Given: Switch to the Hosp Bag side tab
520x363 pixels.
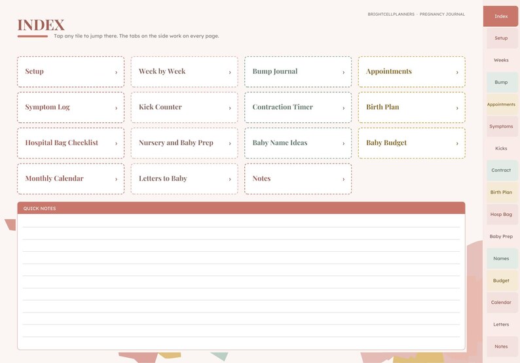Looking at the screenshot, I should pos(502,215).
